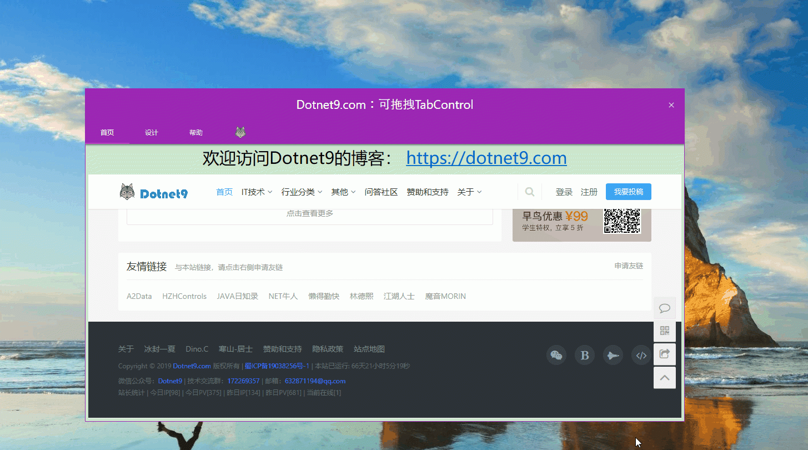Click the airplane icon in footer
808x450 pixels.
click(613, 355)
